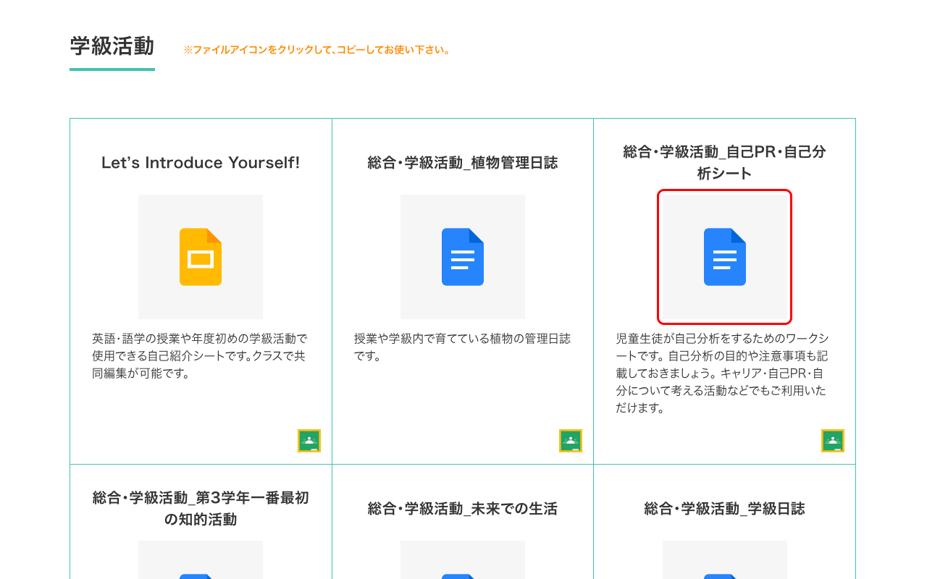Click the 総合・学級活動_植物管理日誌 title
This screenshot has height=579, width=927.
[463, 163]
